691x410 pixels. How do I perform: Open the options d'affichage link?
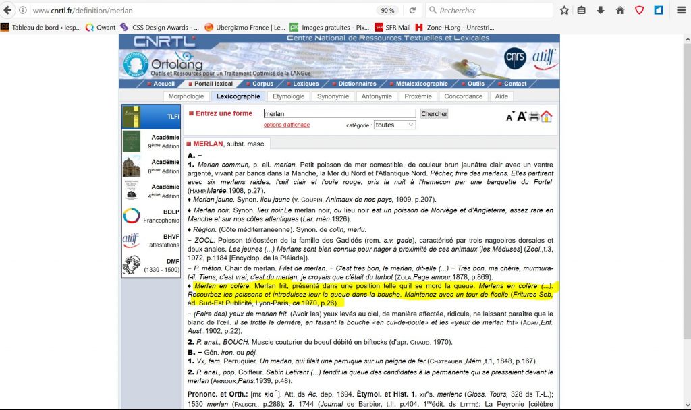point(287,125)
